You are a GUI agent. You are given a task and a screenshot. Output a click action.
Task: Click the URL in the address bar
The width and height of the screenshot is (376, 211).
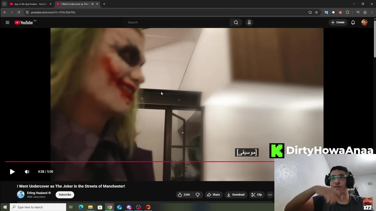(53, 12)
